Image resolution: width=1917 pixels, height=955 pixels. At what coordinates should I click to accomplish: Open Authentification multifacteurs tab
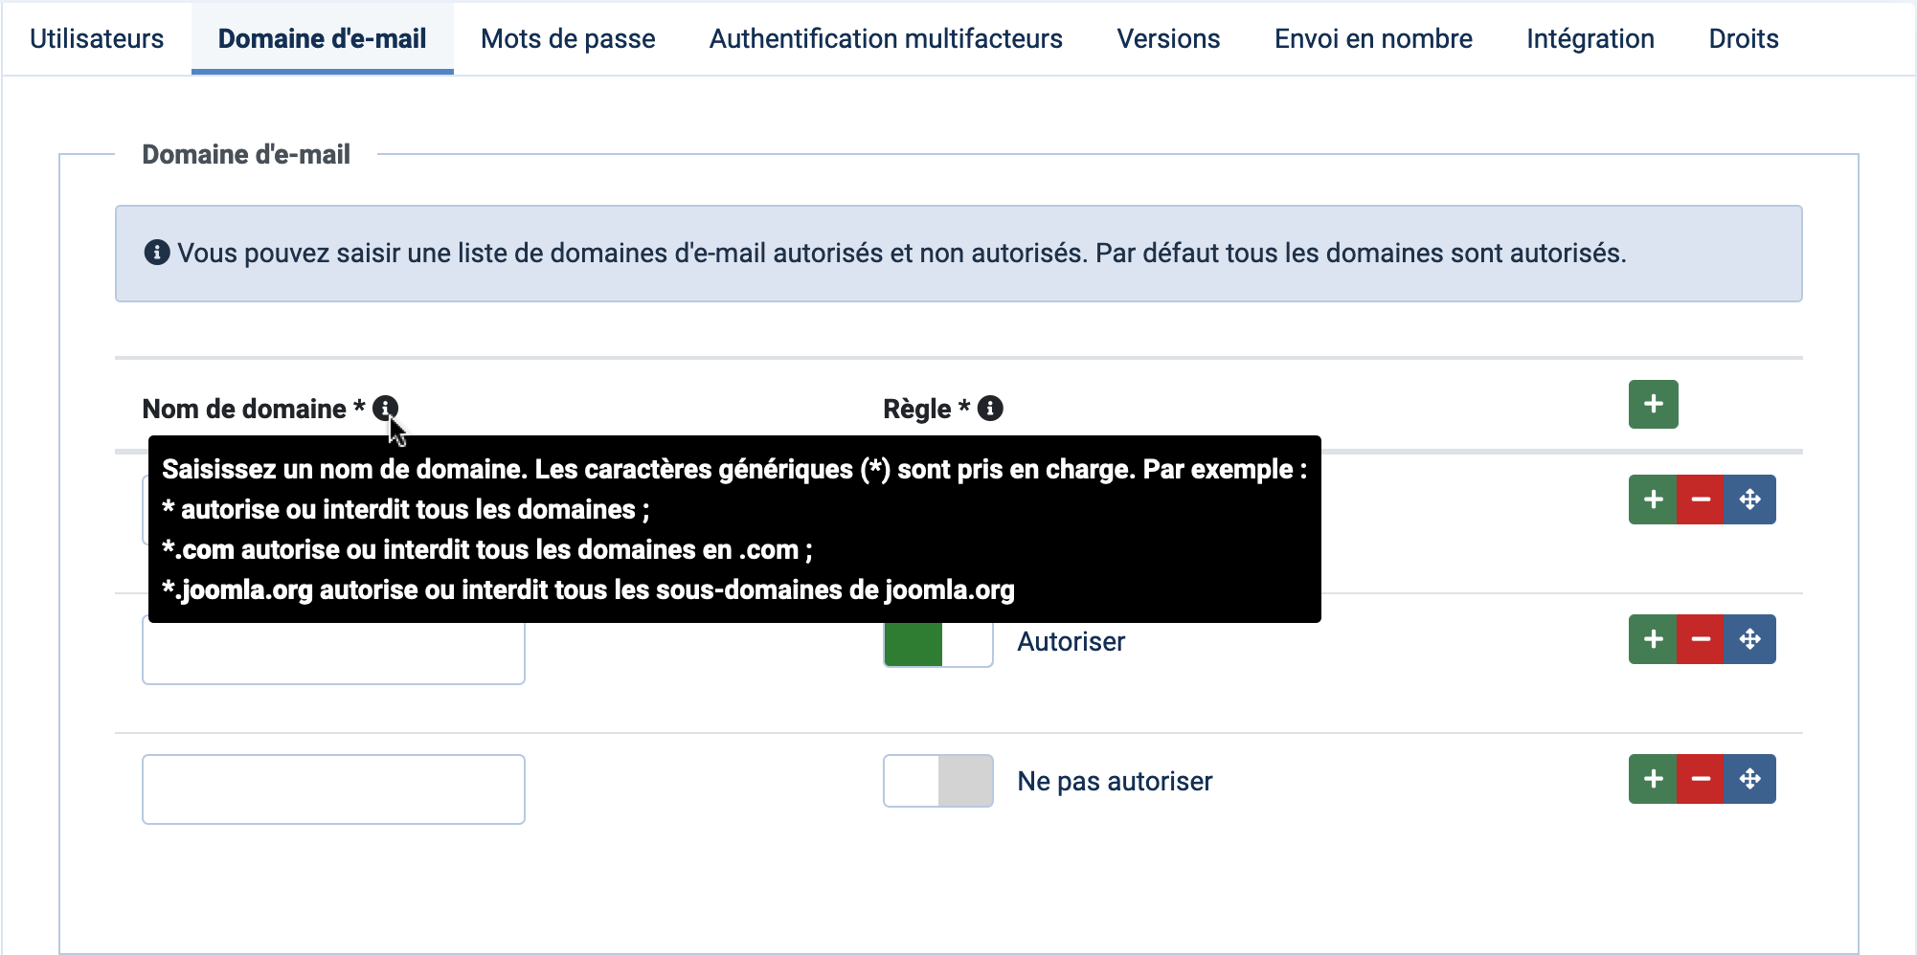tap(886, 38)
